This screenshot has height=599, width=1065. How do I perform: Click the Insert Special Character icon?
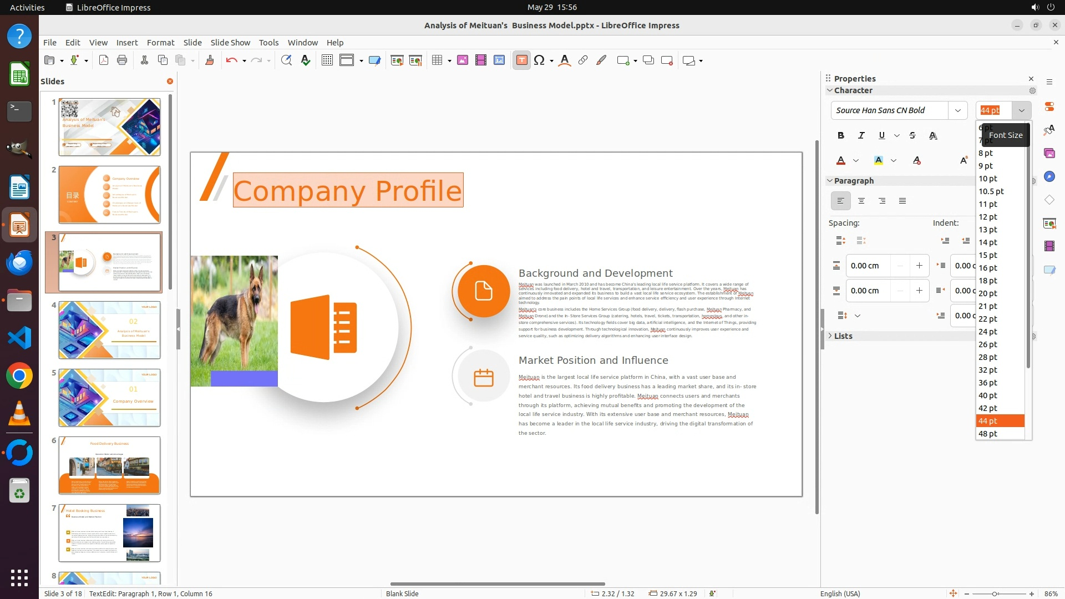point(539,60)
